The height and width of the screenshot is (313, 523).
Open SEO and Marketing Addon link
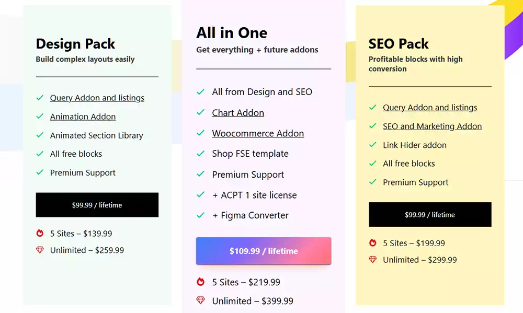tap(432, 126)
